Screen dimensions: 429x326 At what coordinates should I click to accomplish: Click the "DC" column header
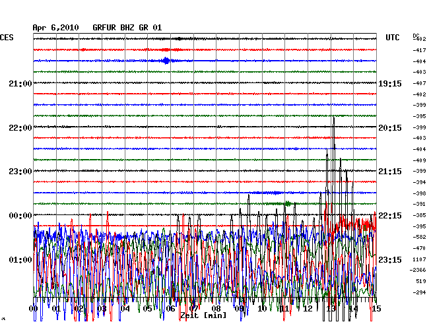416,36
